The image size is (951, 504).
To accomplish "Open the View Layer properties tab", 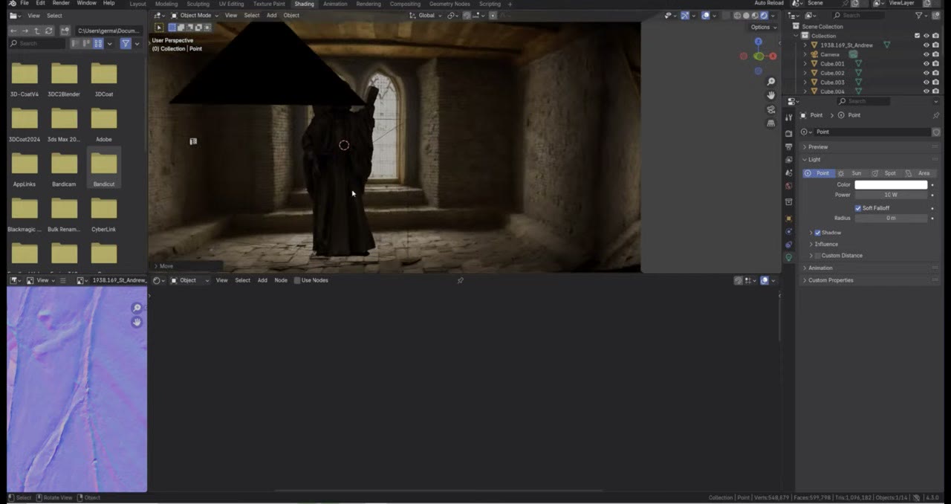I will [x=789, y=160].
